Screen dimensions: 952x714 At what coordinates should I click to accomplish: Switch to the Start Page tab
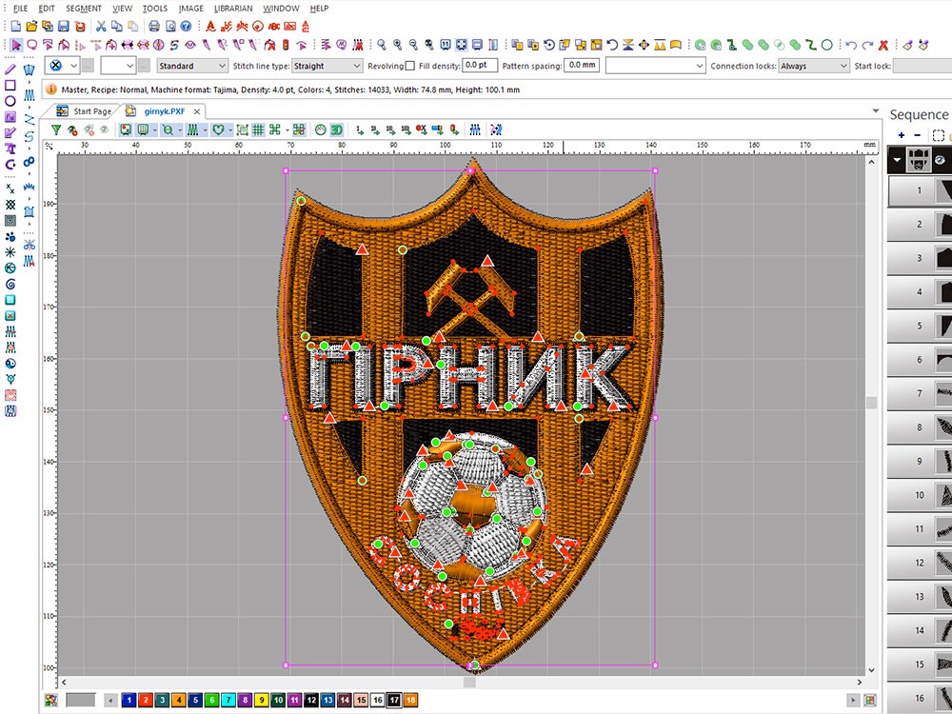point(84,111)
